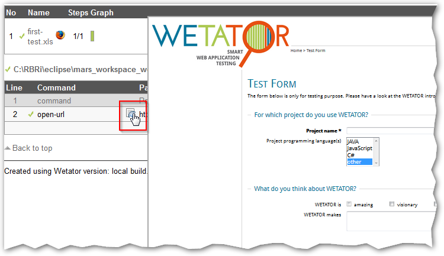
Task: Click the Line column header
Action: tap(14, 88)
